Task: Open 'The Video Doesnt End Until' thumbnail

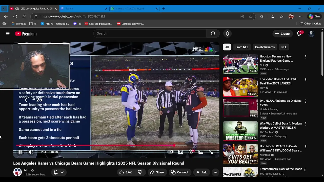Action: 240,87
